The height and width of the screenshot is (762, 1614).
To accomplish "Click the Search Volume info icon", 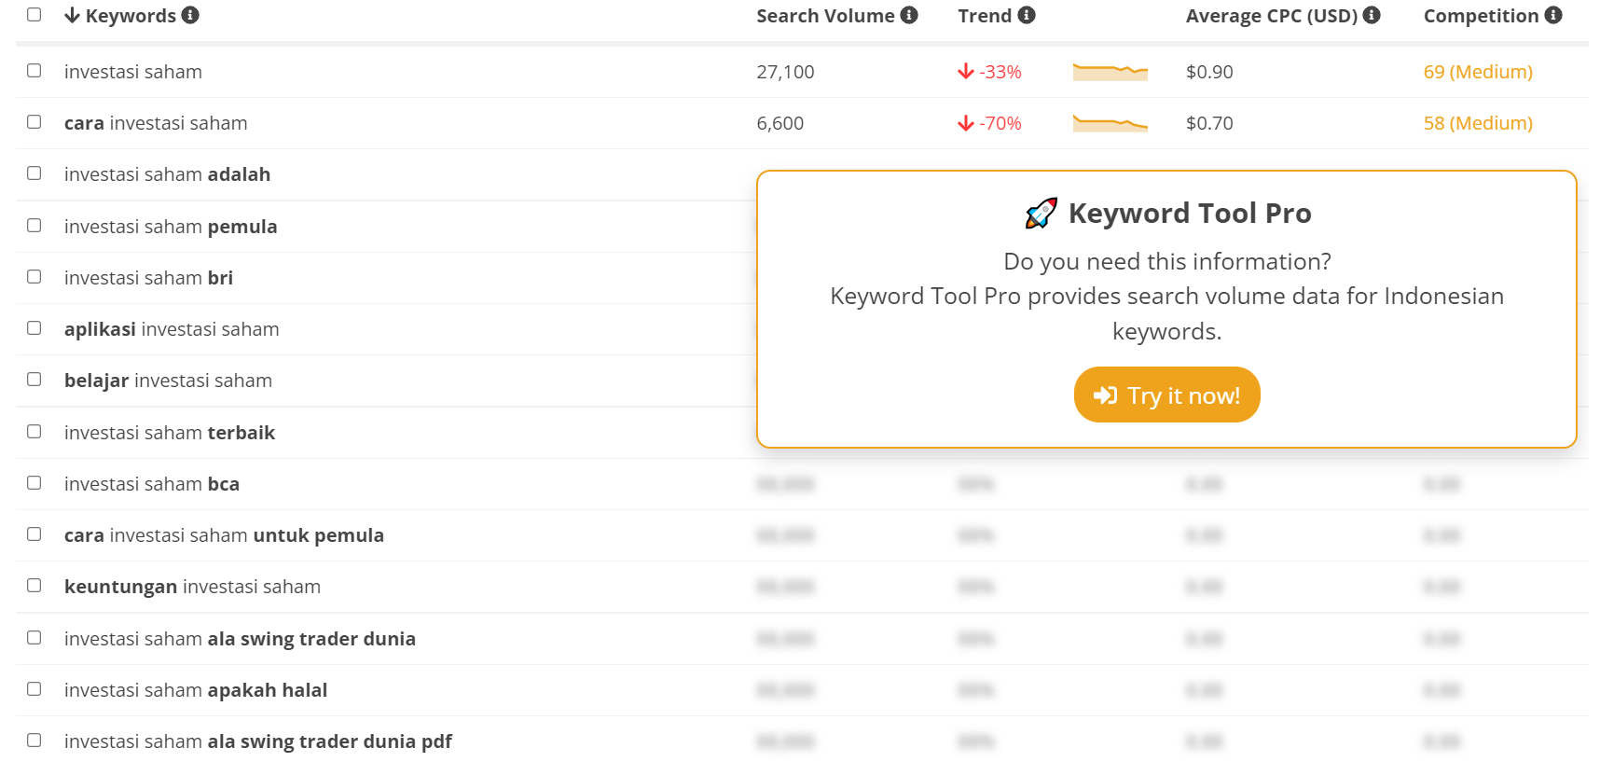I will [x=909, y=15].
